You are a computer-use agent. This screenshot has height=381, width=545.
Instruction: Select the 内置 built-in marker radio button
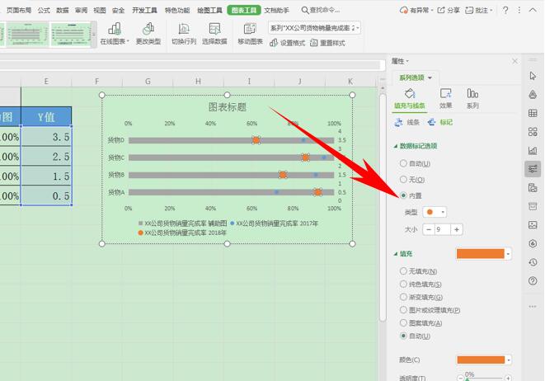point(403,195)
